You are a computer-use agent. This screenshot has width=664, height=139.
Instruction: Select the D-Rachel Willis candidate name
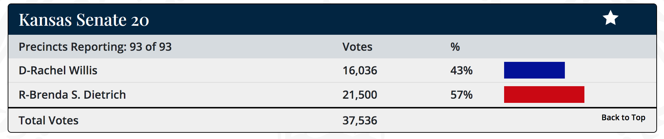click(x=58, y=71)
